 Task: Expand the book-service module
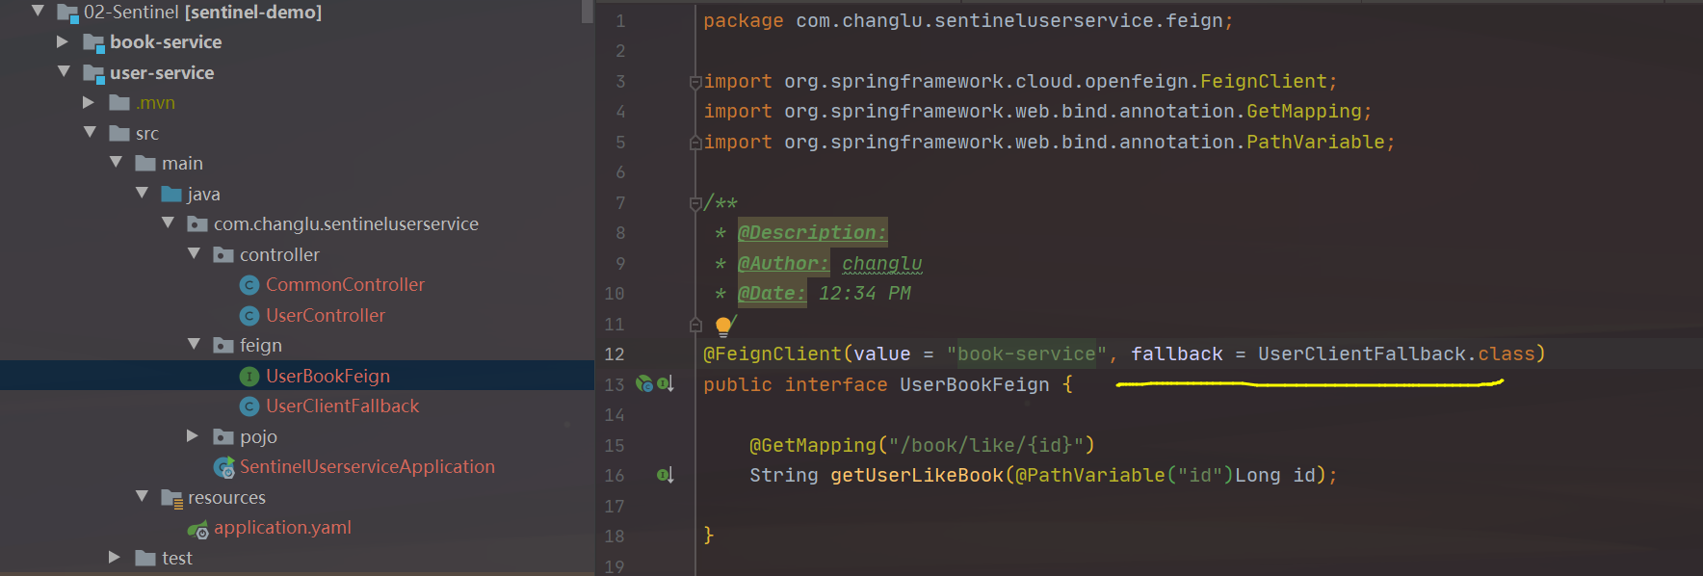click(63, 41)
